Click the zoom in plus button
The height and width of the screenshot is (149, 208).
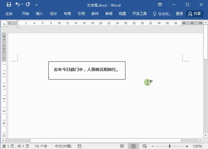187,146
